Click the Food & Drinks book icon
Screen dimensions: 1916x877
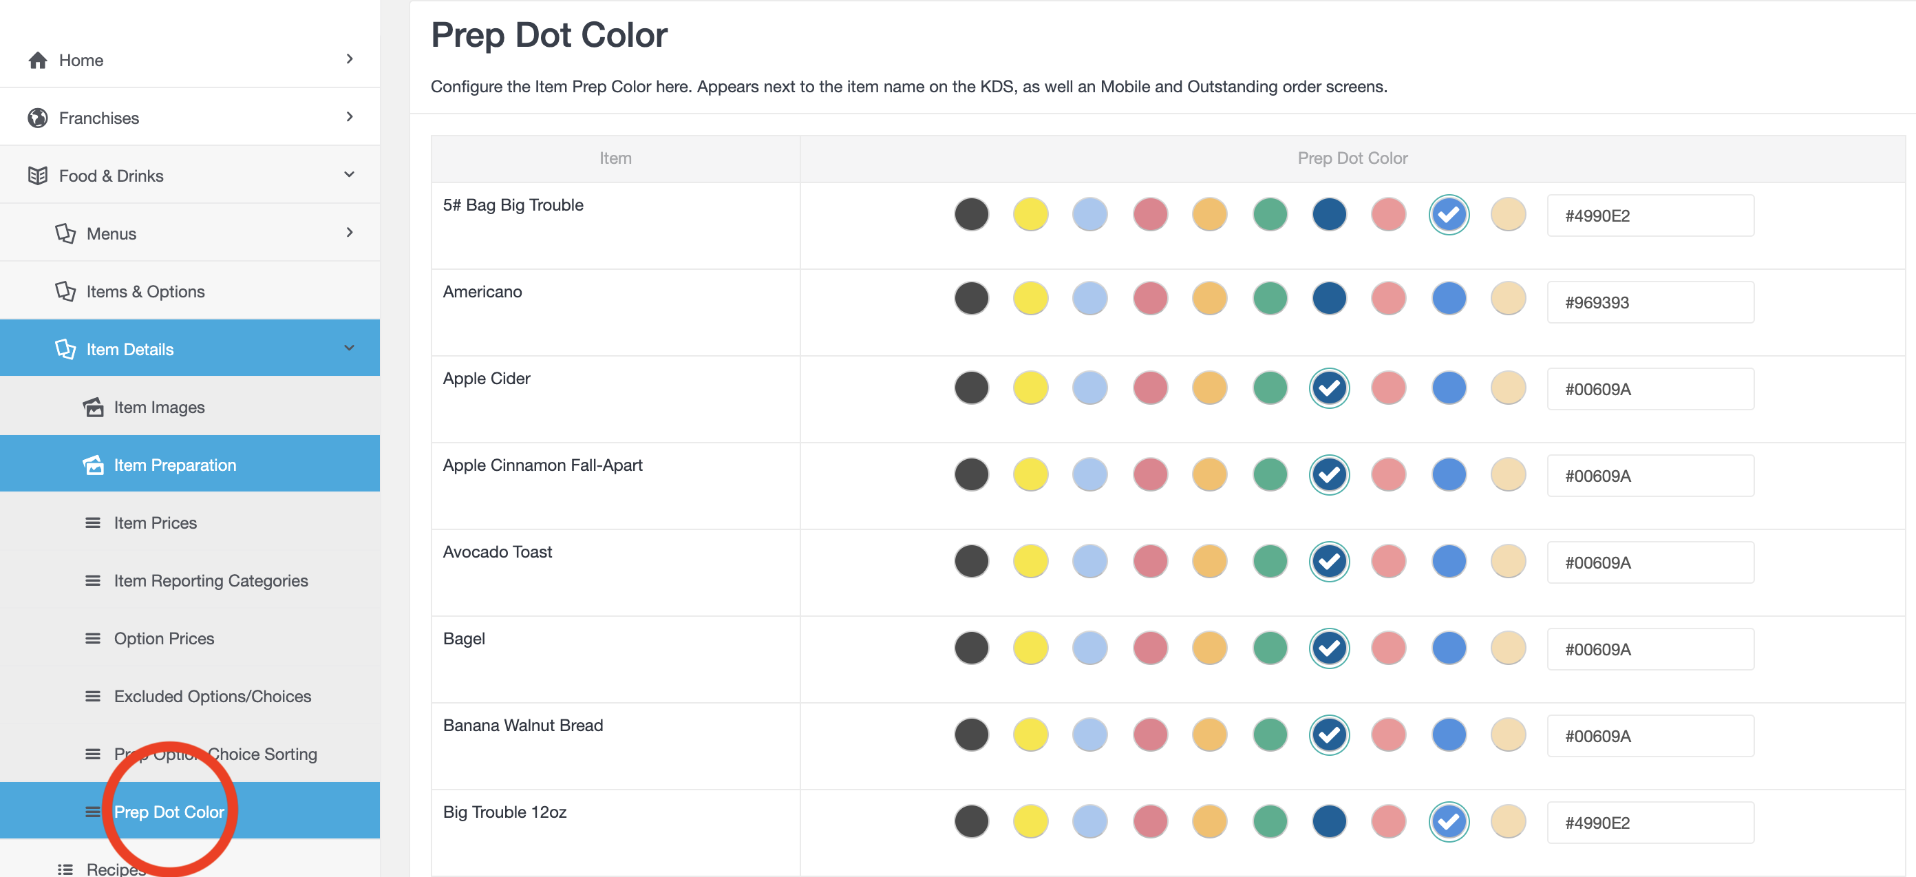point(37,176)
